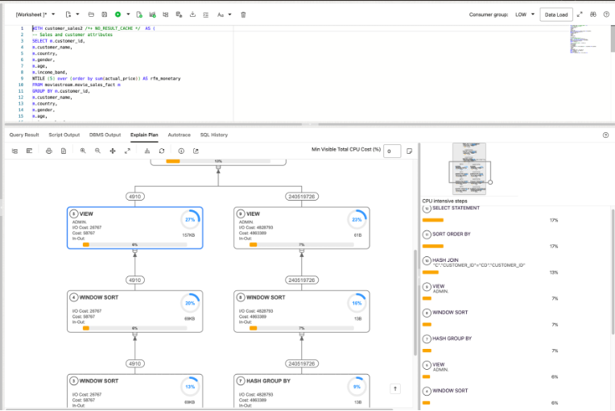
Task: Select the step 8 WINDOW SORT node
Action: [302, 311]
